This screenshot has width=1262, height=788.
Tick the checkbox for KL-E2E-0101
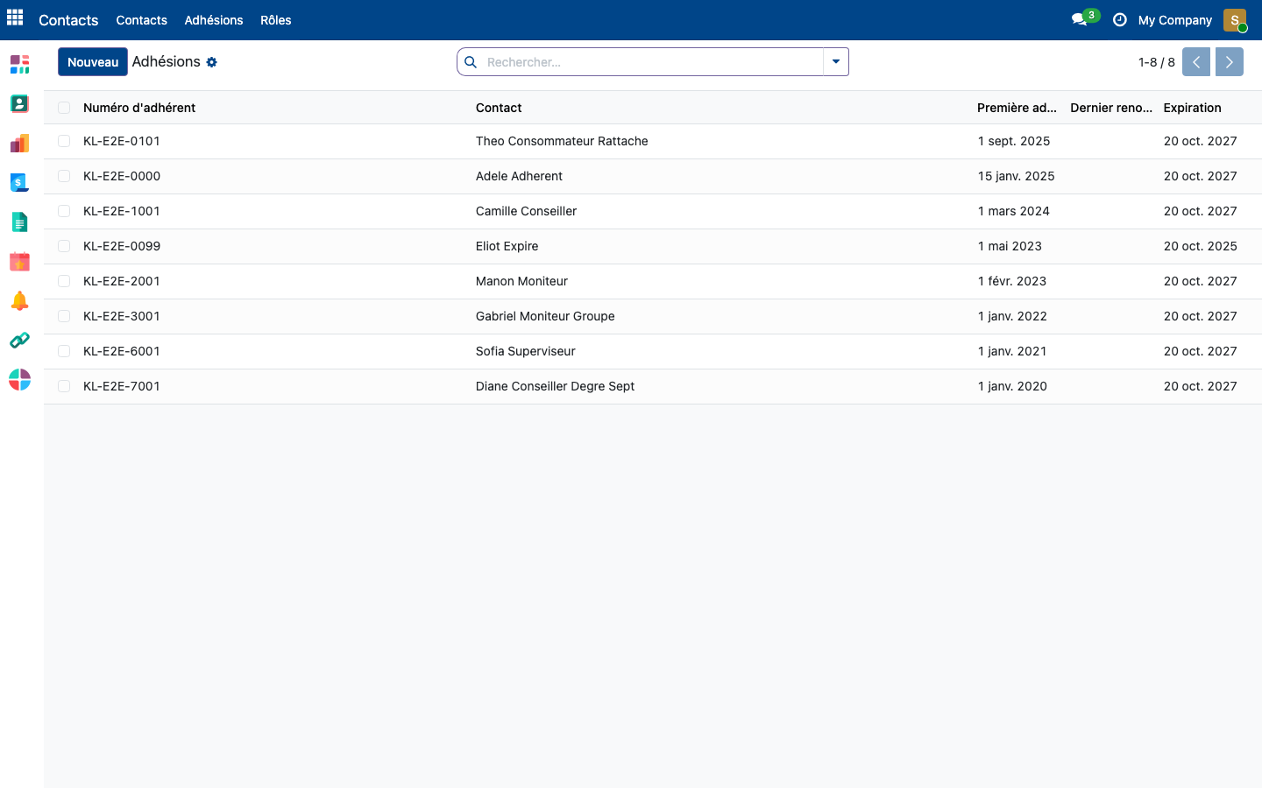tap(64, 141)
